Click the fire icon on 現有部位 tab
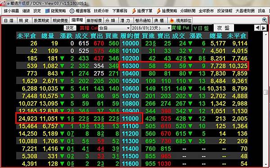270x168 pixels. (x=171, y=21)
